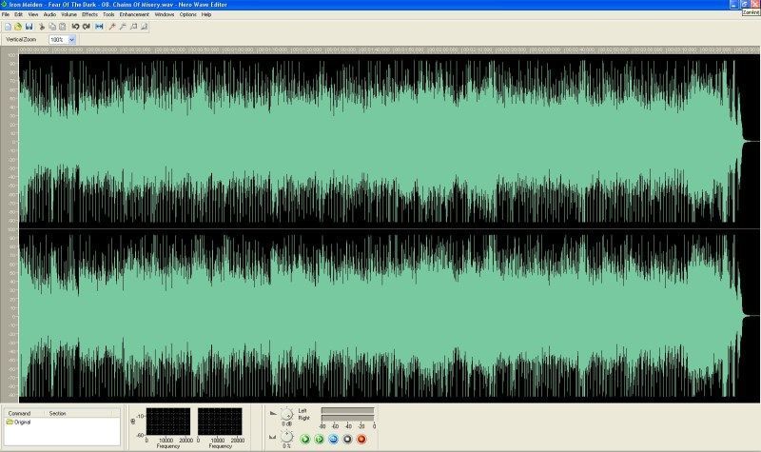Click the Left channel level meter
761x452 pixels.
[347, 411]
